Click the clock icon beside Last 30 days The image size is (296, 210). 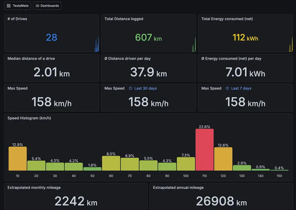click(130, 88)
